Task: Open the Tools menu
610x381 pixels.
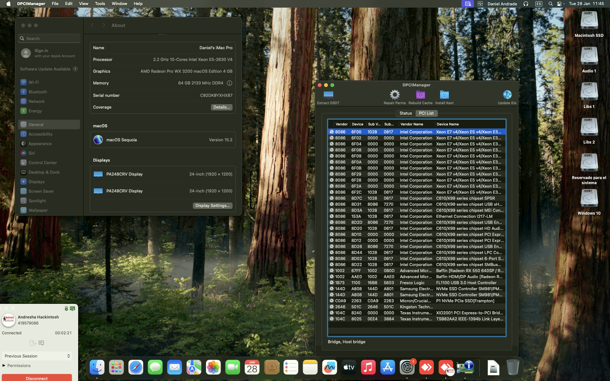Action: coord(100,3)
